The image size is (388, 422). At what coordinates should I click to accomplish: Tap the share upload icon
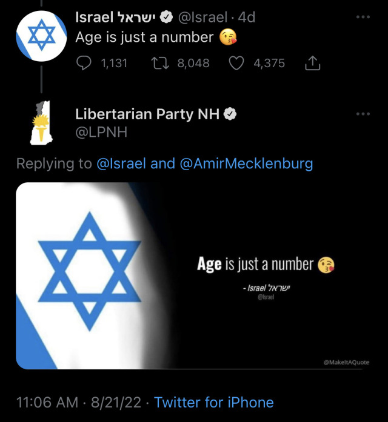312,62
